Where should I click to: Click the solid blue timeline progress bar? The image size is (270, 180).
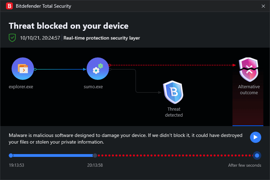coord(53,155)
